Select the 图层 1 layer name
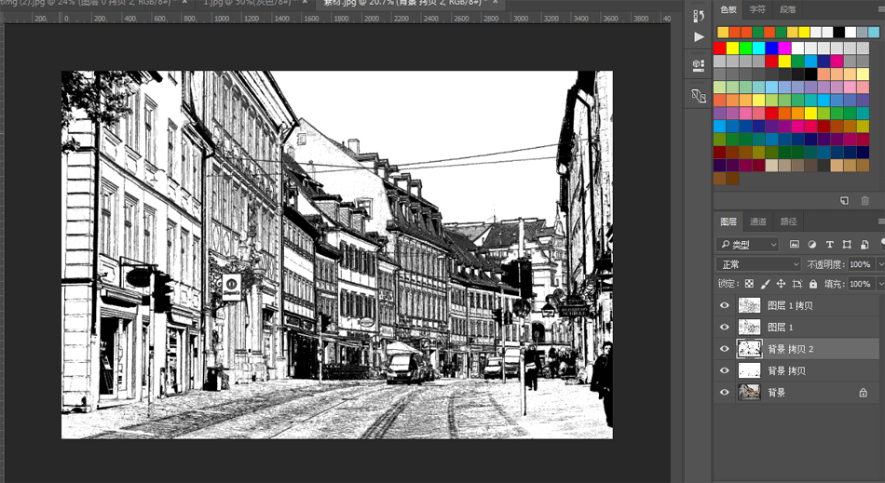This screenshot has width=885, height=483. (780, 328)
